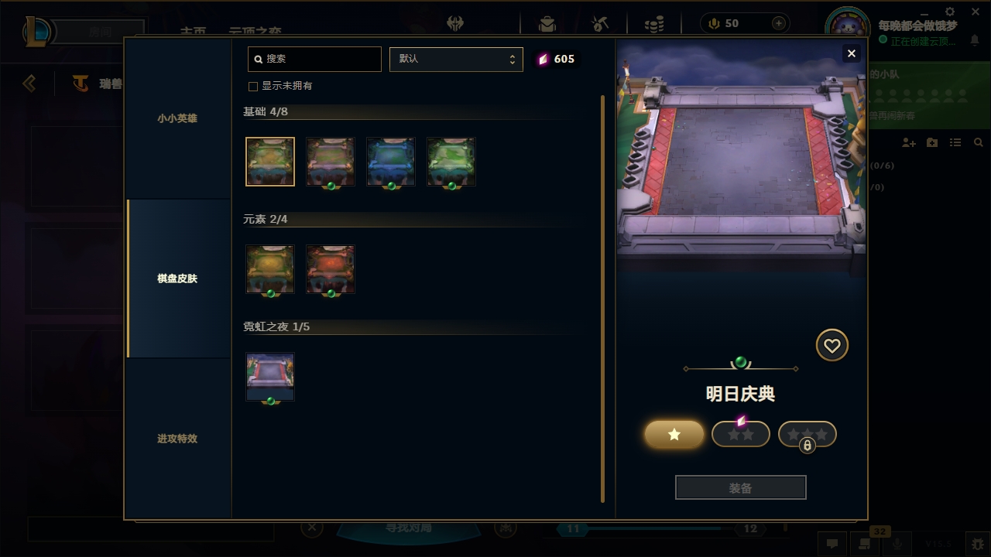Click the purple star shard currency icon
Image resolution: width=991 pixels, height=557 pixels.
(543, 60)
